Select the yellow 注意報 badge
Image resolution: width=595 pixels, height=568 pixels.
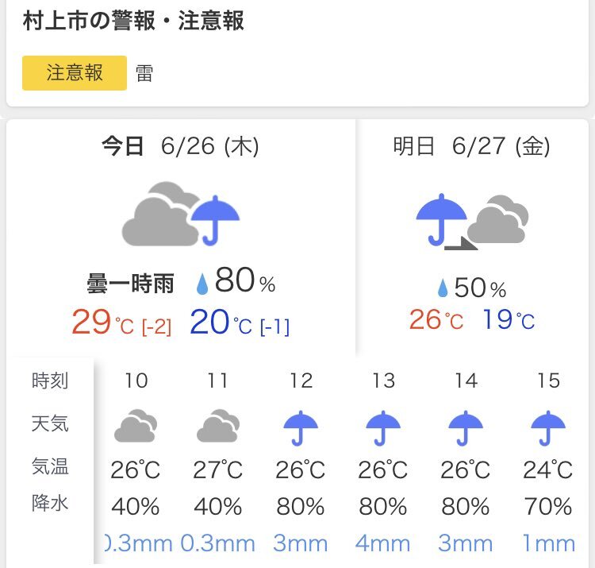(75, 73)
